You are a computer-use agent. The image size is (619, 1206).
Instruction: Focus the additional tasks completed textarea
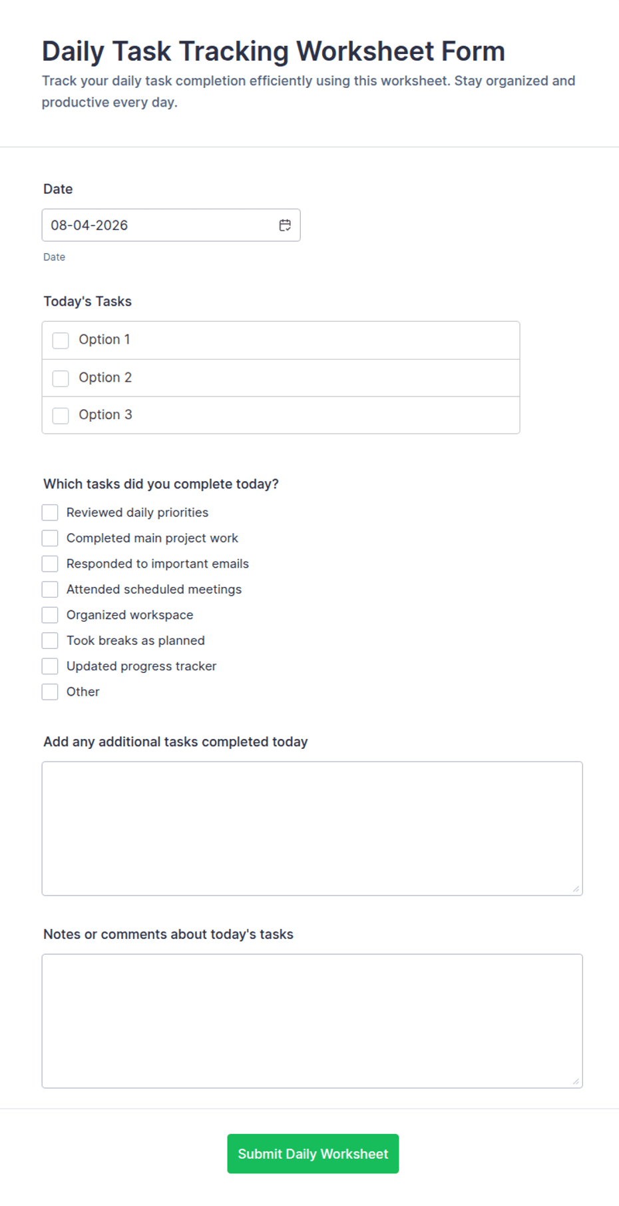[x=312, y=828]
